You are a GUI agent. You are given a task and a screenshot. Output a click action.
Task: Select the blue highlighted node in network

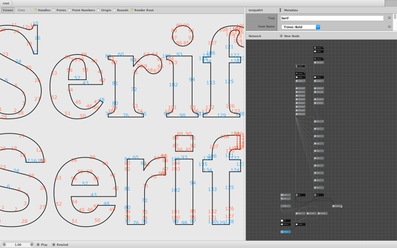(x=286, y=232)
